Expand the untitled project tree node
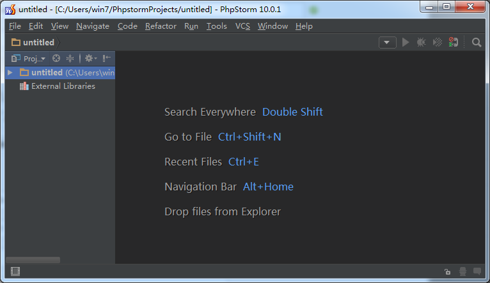 [x=10, y=73]
